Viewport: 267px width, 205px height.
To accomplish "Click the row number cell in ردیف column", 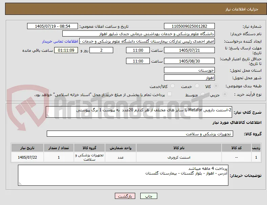I will pos(256,157).
